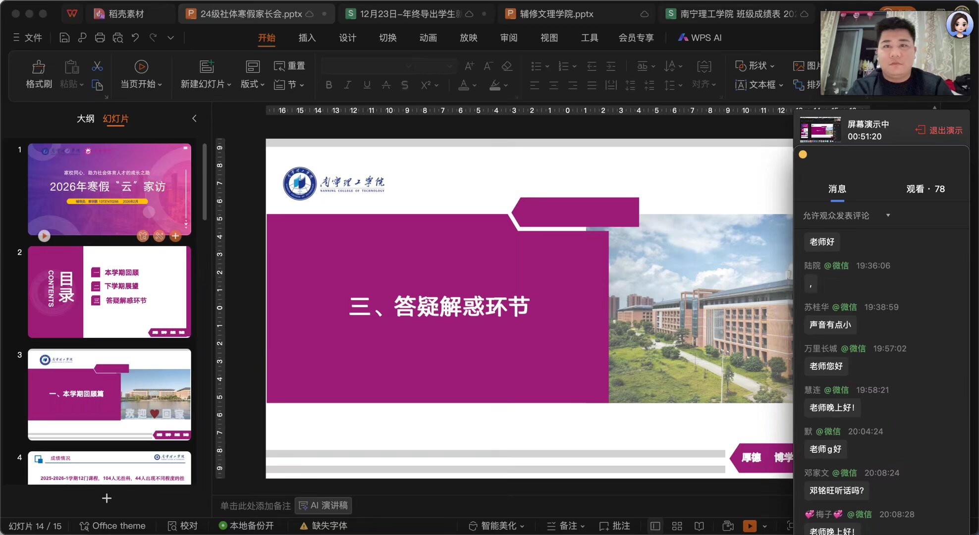Click the AI 演讲稿 button
This screenshot has height=535, width=979.
pos(324,505)
